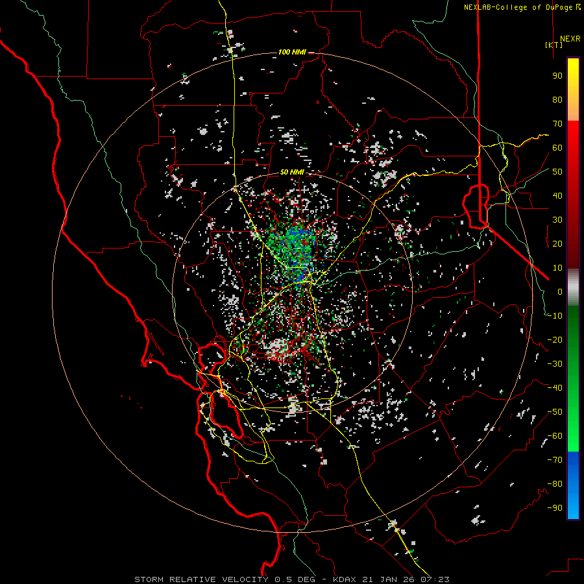Click the gray zero band of color bar
The height and width of the screenshot is (584, 584).
[573, 287]
